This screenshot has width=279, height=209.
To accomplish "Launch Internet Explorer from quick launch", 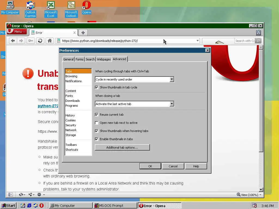I will click(x=29, y=206).
